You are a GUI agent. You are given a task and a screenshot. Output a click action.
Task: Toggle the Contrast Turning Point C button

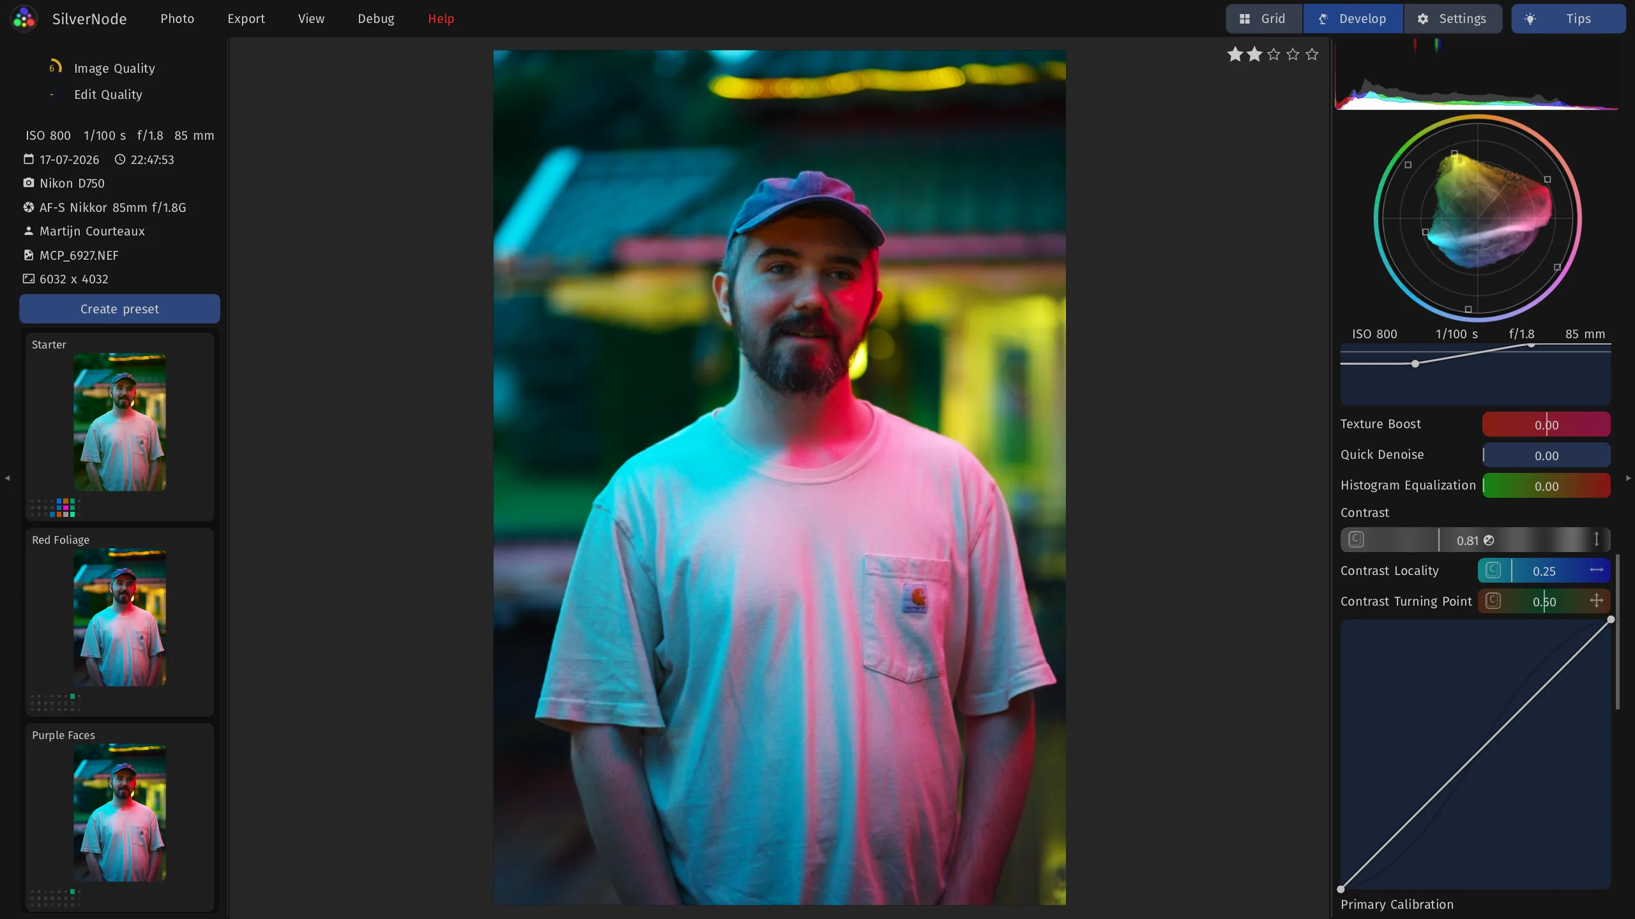click(1493, 601)
